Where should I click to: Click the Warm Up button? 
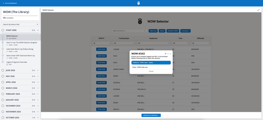point(153,31)
